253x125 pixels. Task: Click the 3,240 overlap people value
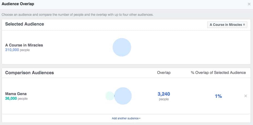coord(164,94)
